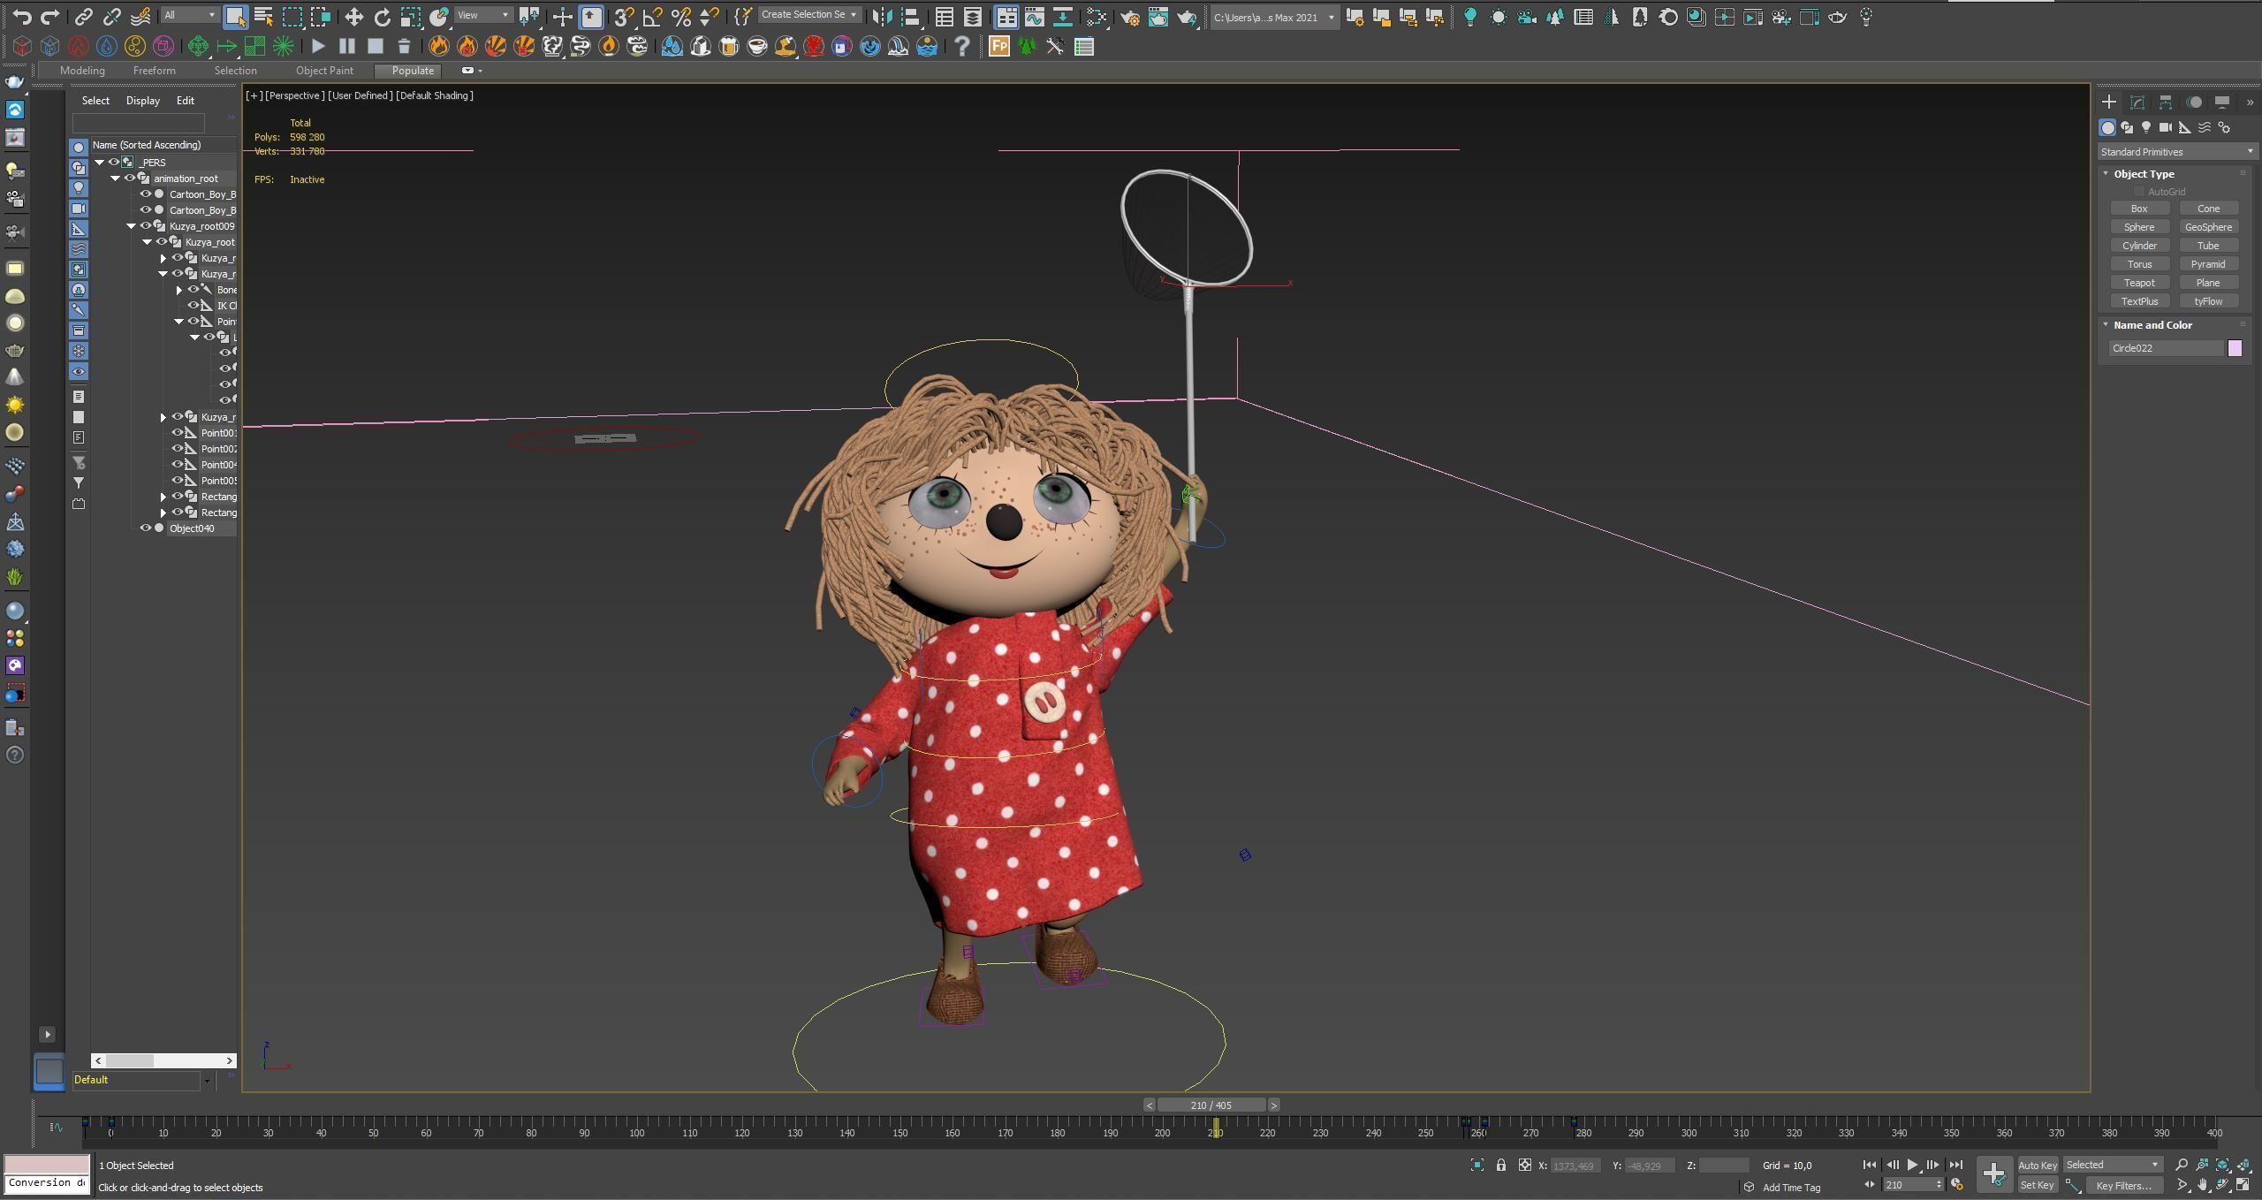Collapse the Kuzya_root009 tree node
The width and height of the screenshot is (2262, 1200).
(132, 226)
